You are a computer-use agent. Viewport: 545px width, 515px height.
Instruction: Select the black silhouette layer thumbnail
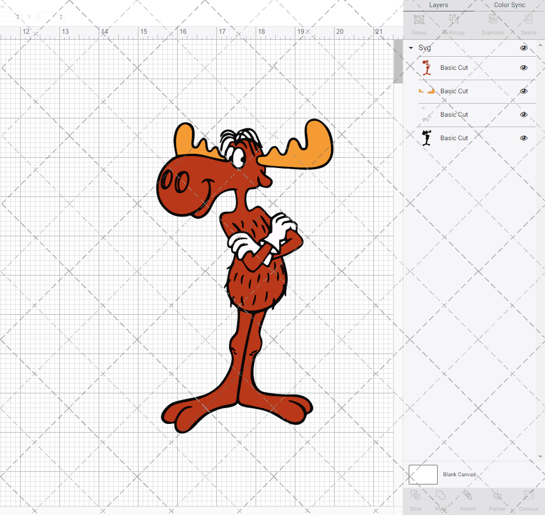(427, 138)
